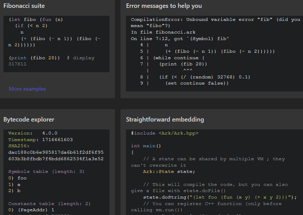
Task: Click the state.doString code line
Action: click(x=220, y=197)
